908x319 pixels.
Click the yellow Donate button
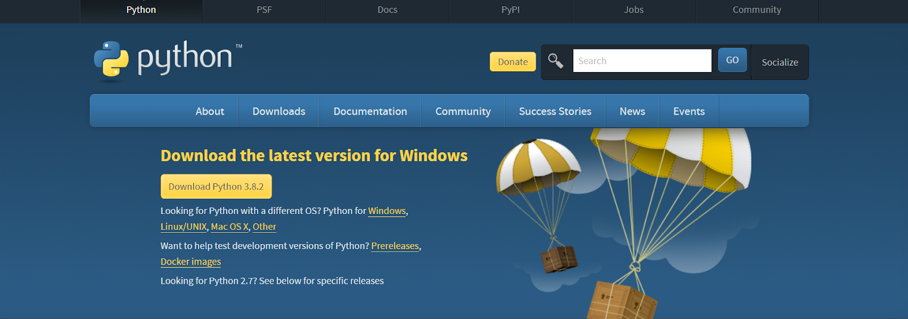pyautogui.click(x=512, y=62)
